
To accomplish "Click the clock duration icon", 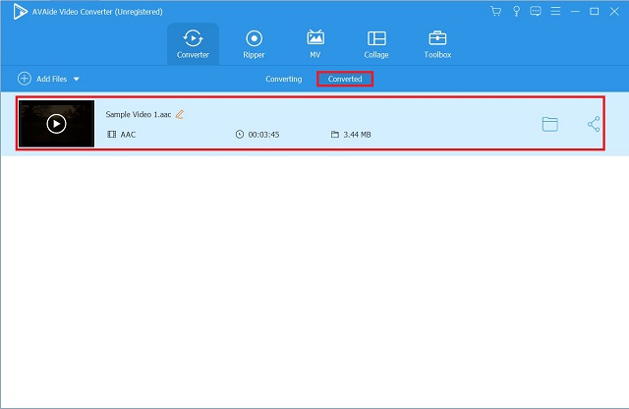I will pyautogui.click(x=240, y=135).
